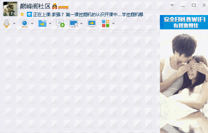Expand the microphone options arrow
The width and height of the screenshot is (208, 133).
14,24
